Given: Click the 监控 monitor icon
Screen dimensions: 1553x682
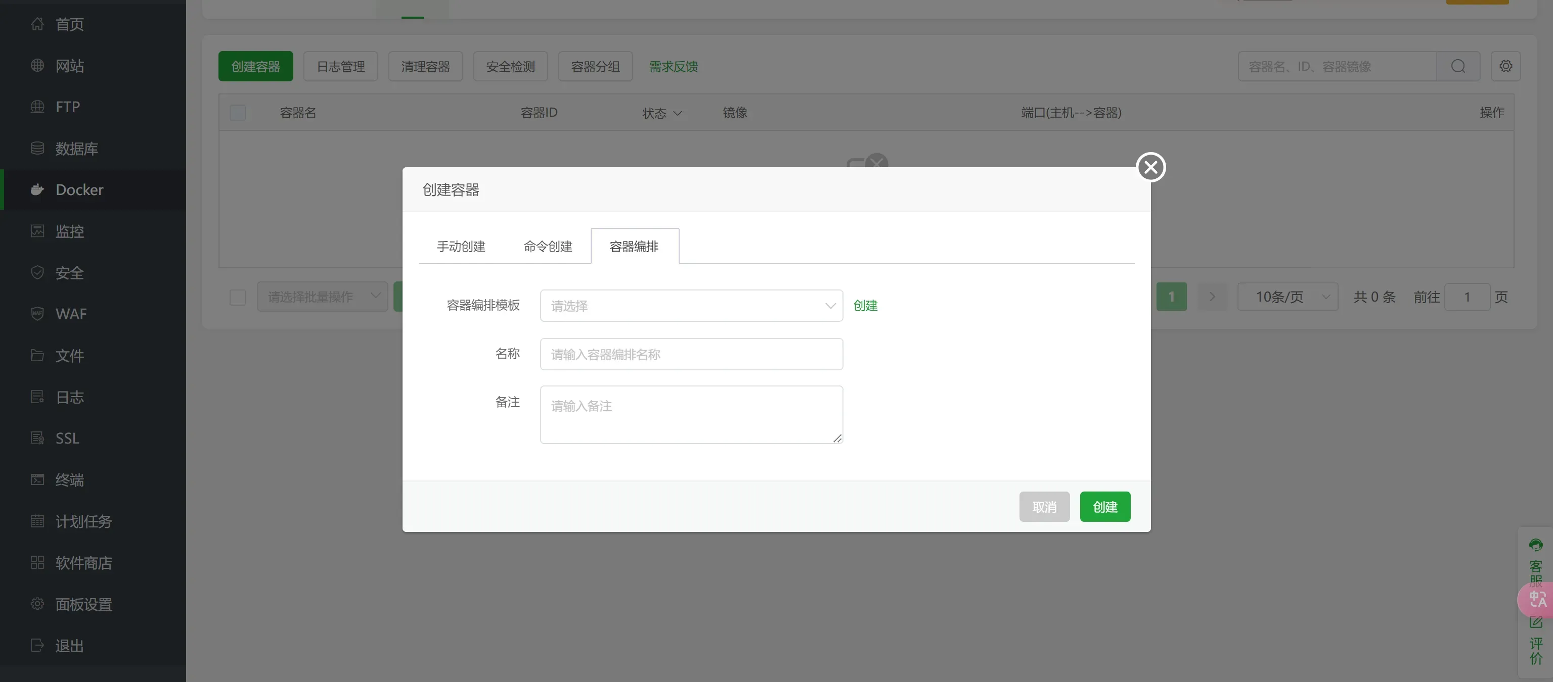Looking at the screenshot, I should [x=37, y=231].
